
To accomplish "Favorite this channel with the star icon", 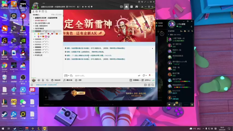I will pyautogui.click(x=83, y=7).
